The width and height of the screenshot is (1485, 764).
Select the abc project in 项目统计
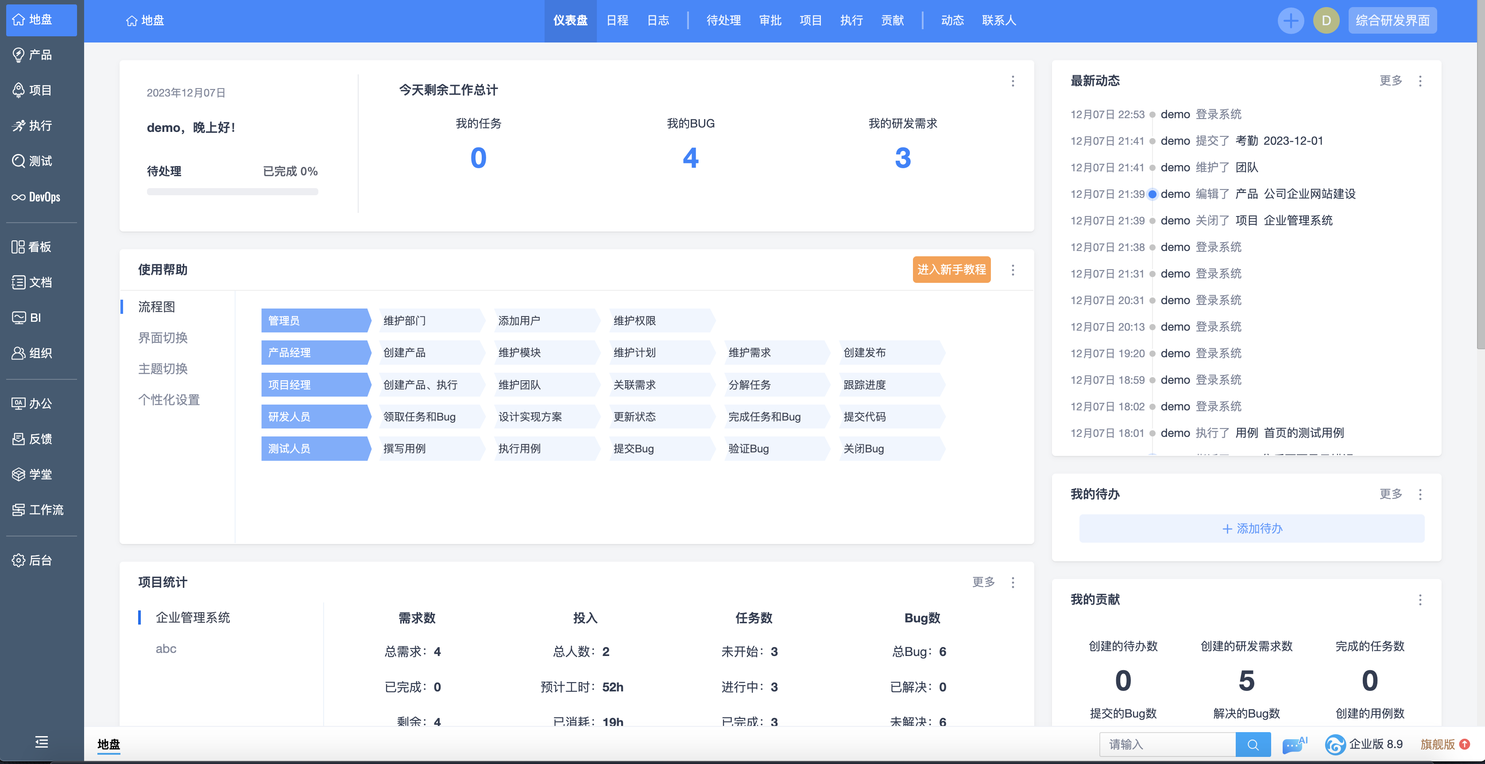point(166,649)
